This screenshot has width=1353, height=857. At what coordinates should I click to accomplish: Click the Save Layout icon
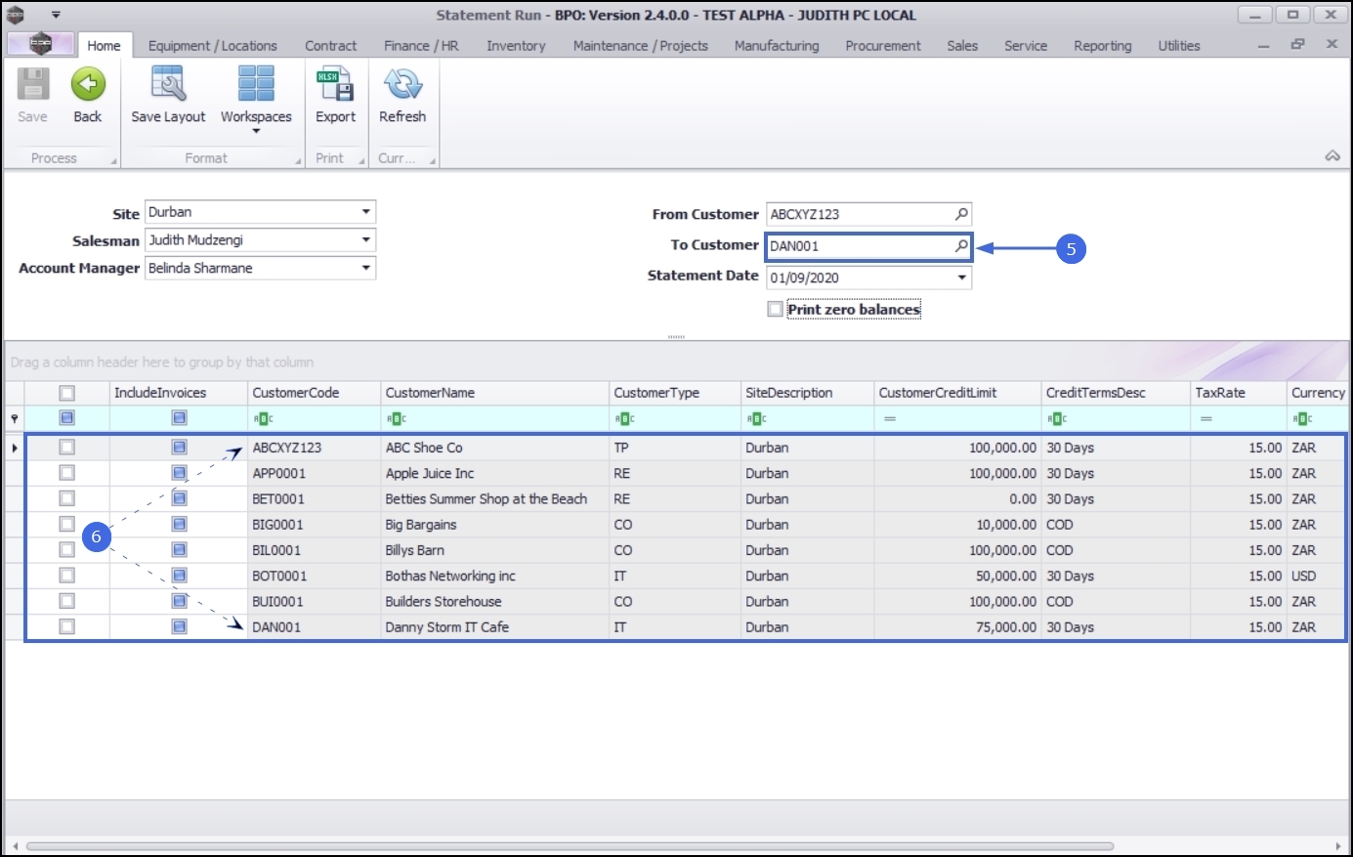tap(168, 86)
